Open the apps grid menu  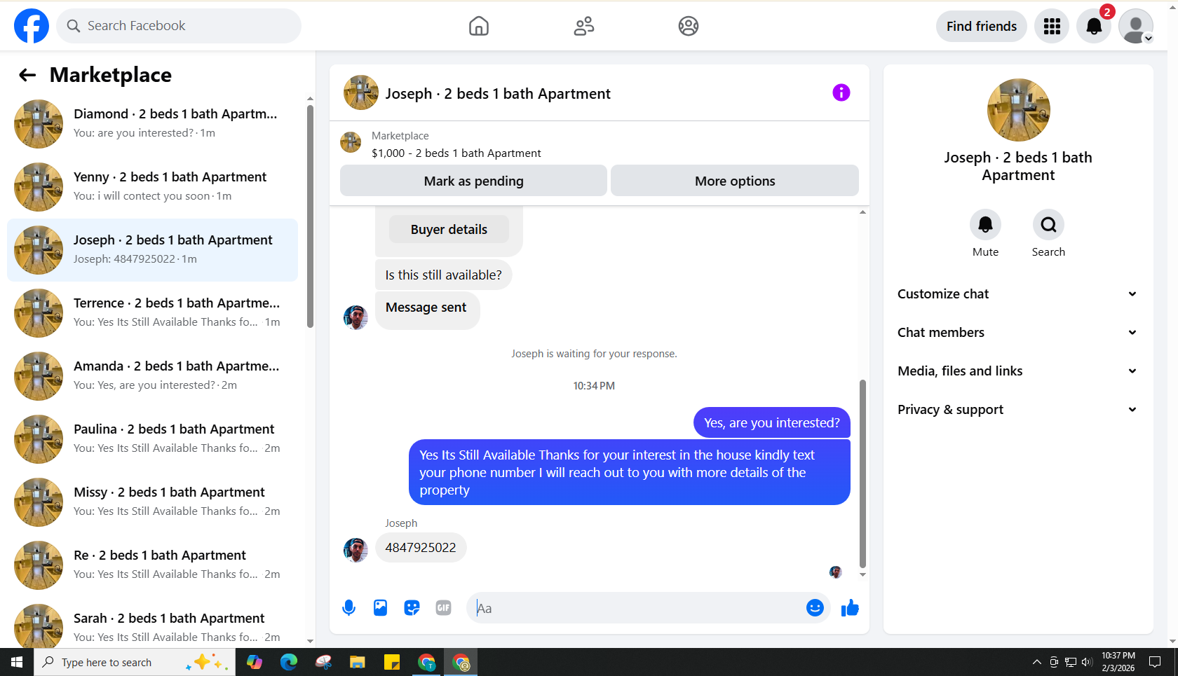coord(1052,26)
